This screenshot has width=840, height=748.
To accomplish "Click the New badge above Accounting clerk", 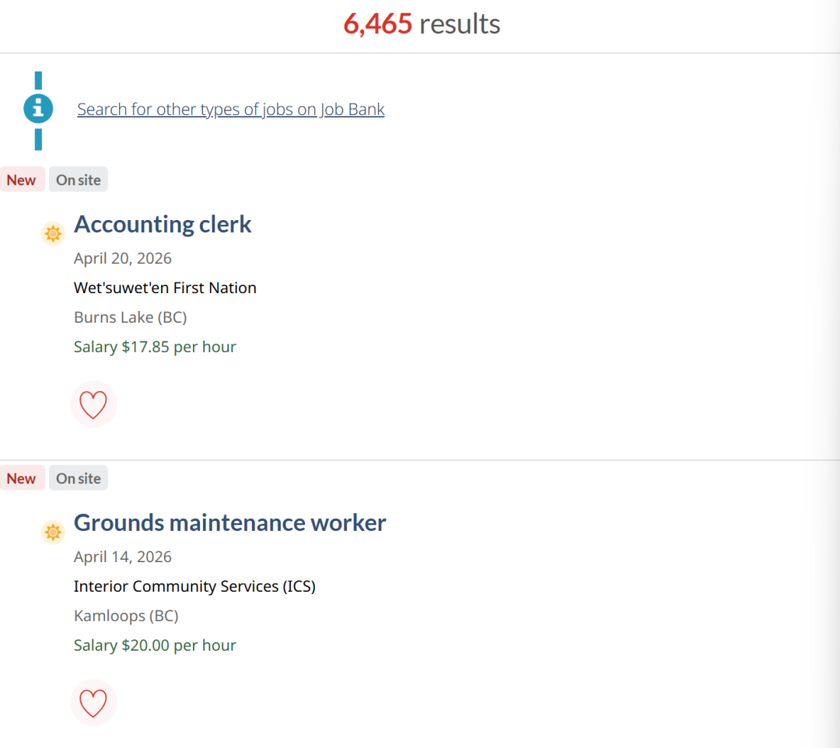I will coord(22,180).
